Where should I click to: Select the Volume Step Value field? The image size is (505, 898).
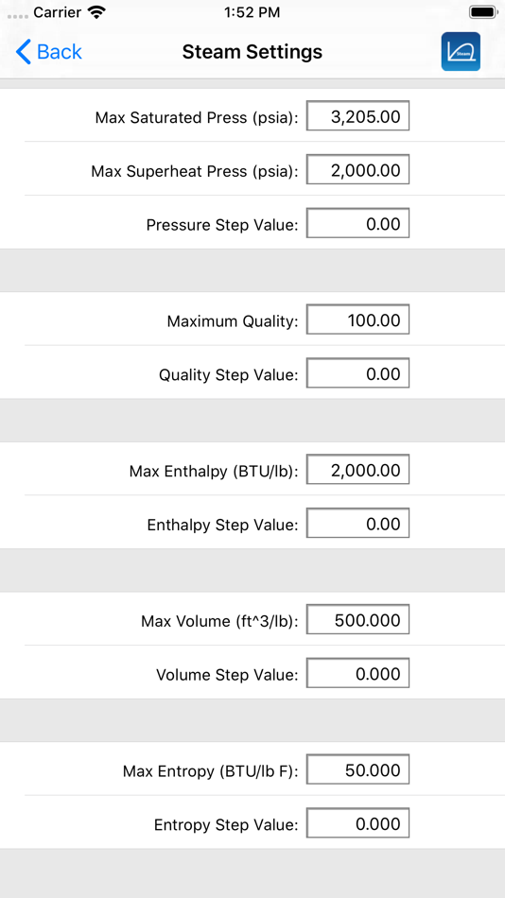[357, 673]
